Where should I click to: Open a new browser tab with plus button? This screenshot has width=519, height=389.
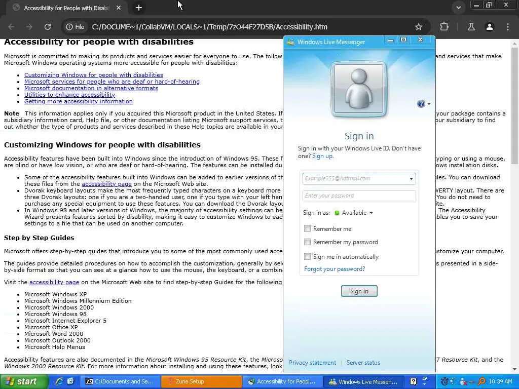pos(139,8)
